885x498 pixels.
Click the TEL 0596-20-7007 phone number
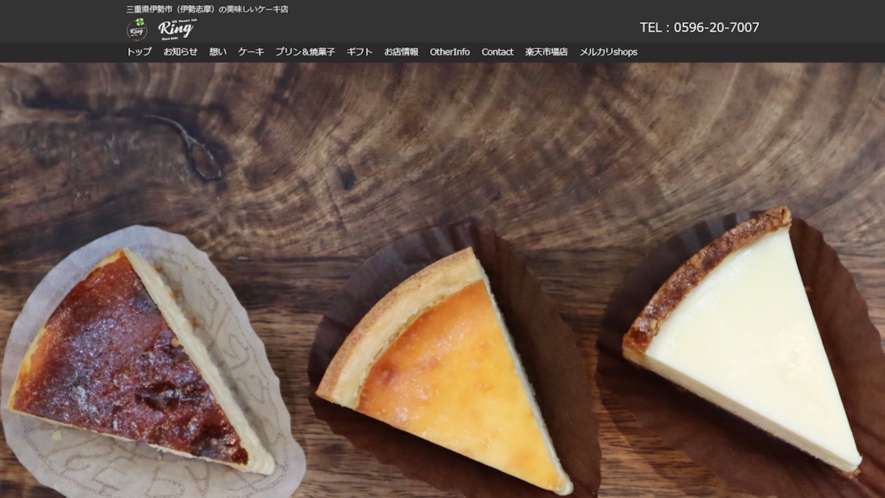coord(700,27)
